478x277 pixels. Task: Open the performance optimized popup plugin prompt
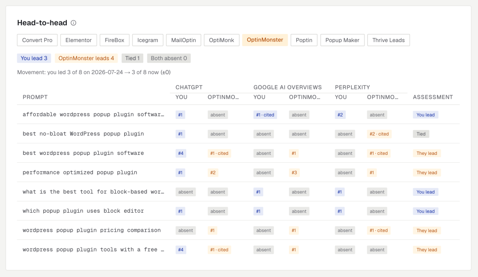tap(80, 172)
